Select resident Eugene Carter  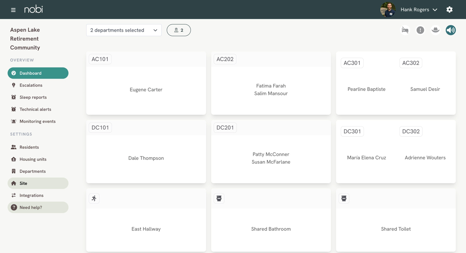click(x=146, y=89)
